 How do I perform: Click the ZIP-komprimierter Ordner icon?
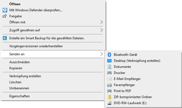109,97
